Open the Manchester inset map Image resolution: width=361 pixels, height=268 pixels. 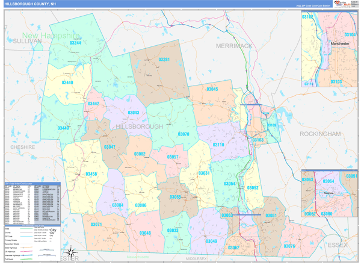pyautogui.click(x=329, y=49)
